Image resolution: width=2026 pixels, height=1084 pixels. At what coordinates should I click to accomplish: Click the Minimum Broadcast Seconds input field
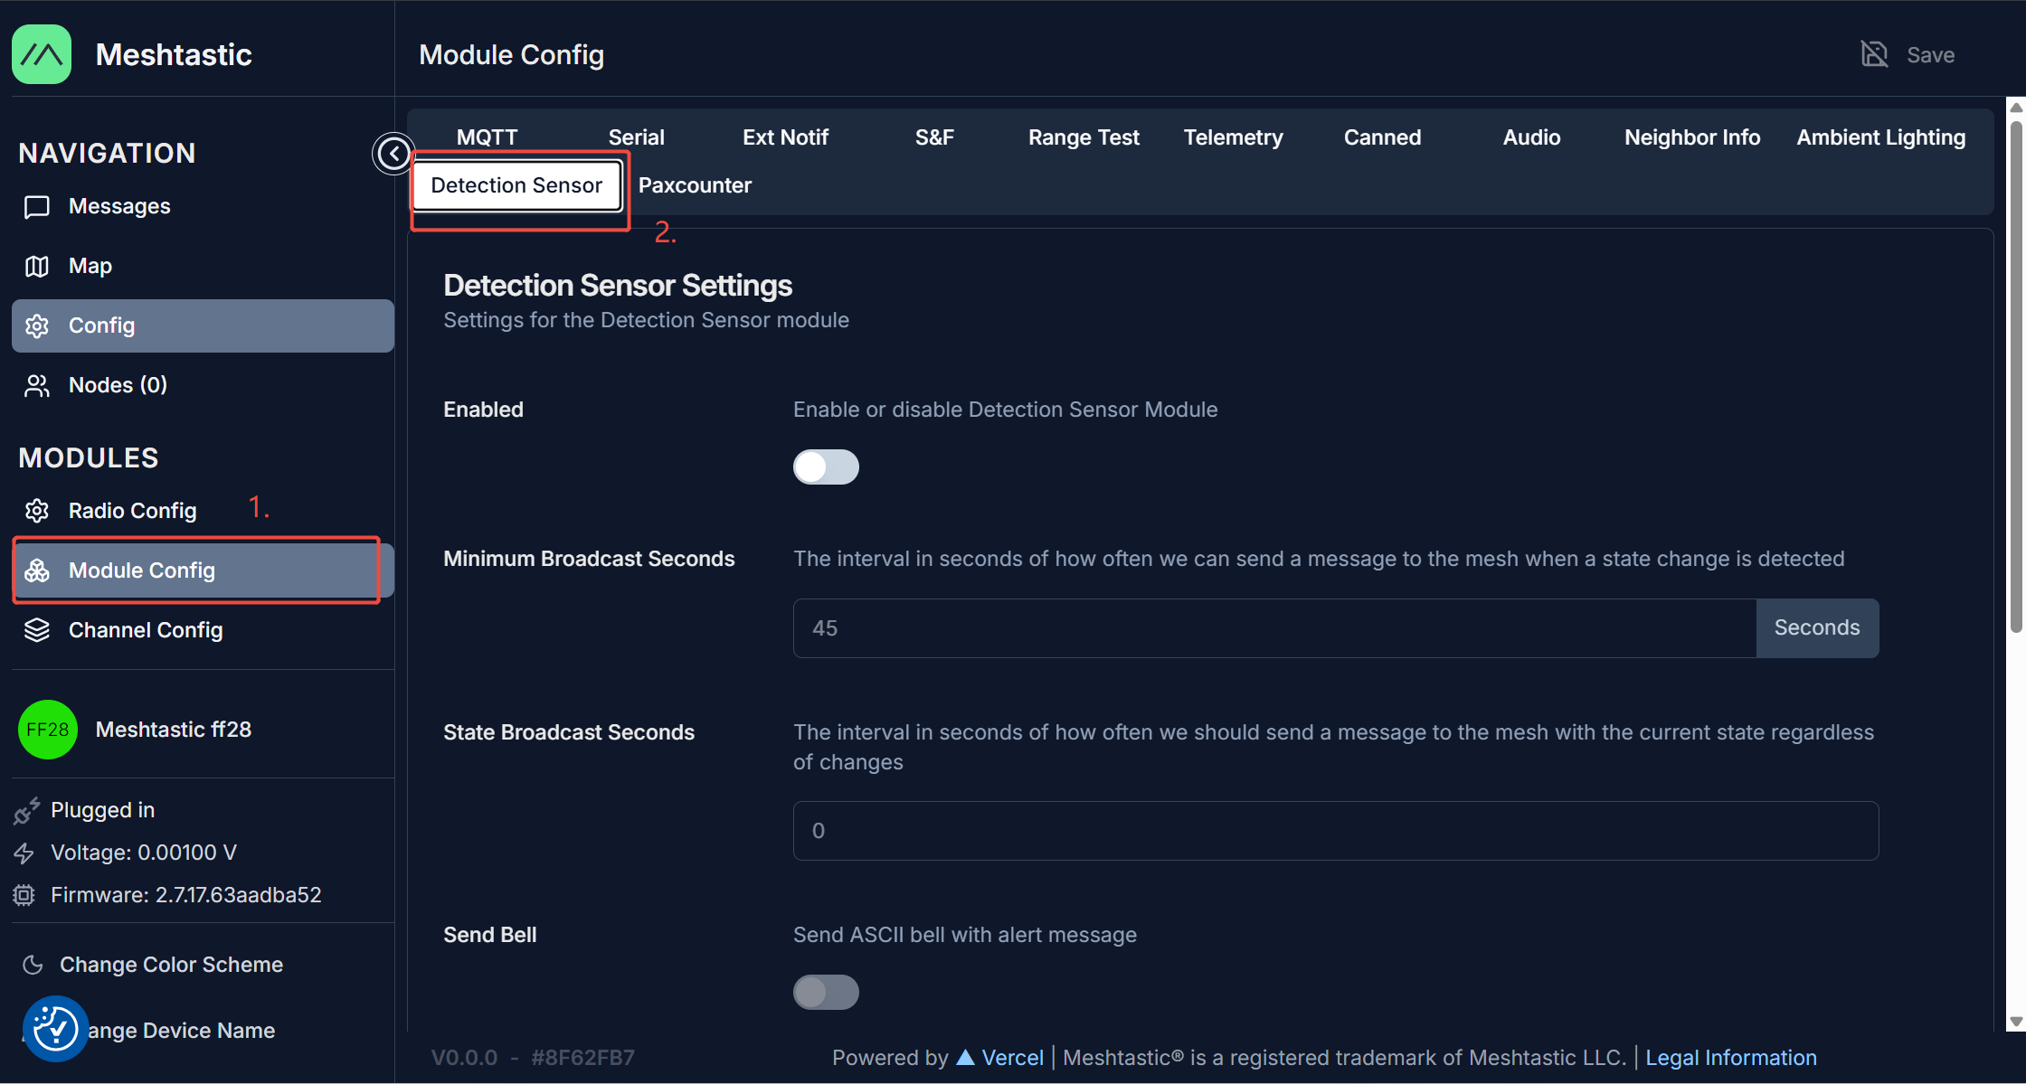[x=1273, y=628]
